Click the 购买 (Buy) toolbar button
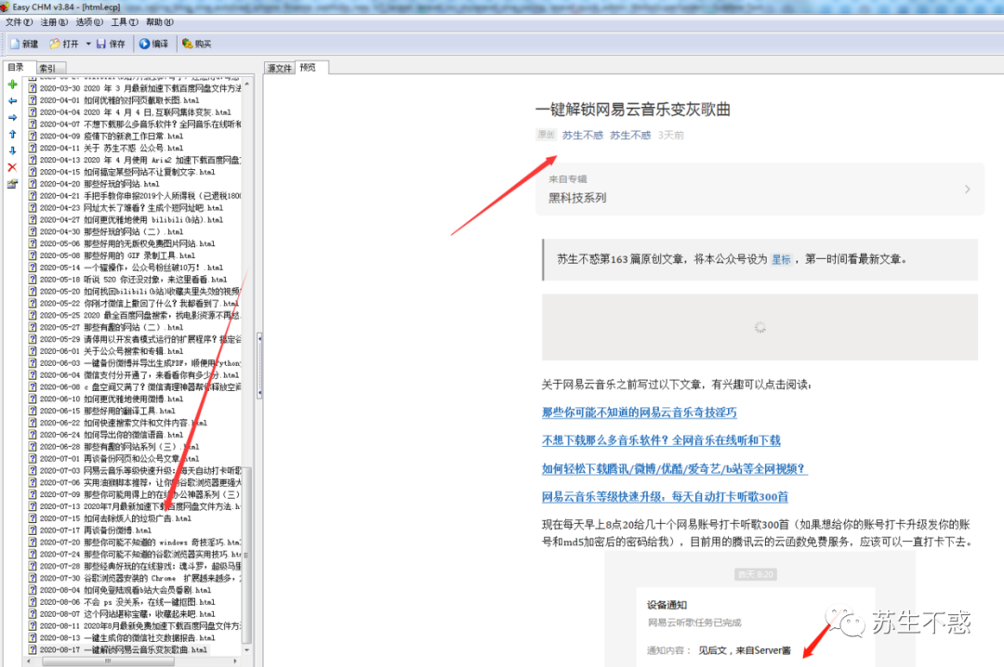The height and width of the screenshot is (667, 1004). [x=196, y=45]
